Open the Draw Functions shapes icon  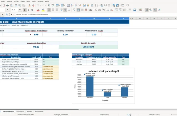(x=127, y=5)
